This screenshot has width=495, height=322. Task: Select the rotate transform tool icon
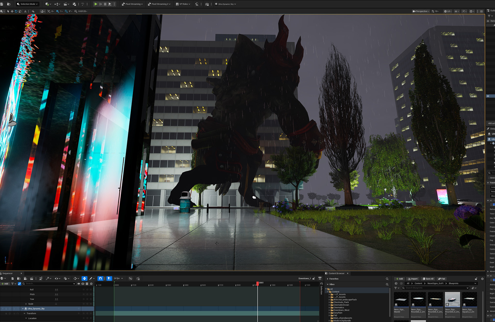pos(16,11)
